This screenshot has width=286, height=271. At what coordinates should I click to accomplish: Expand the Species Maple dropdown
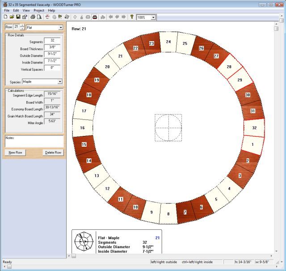[60, 82]
